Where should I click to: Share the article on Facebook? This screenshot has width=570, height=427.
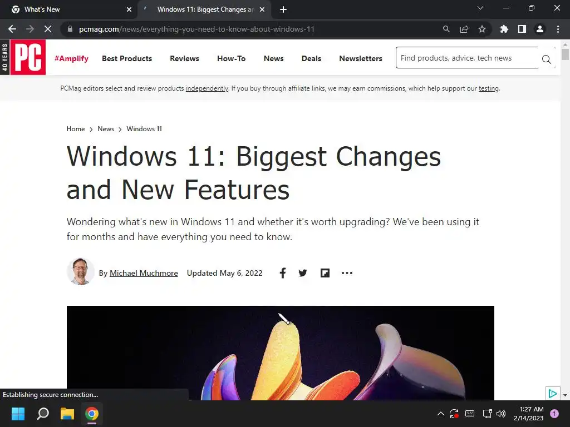click(282, 272)
